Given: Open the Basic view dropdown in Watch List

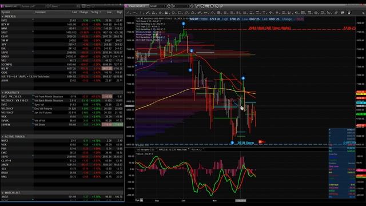Looking at the screenshot, I should click(63, 6).
